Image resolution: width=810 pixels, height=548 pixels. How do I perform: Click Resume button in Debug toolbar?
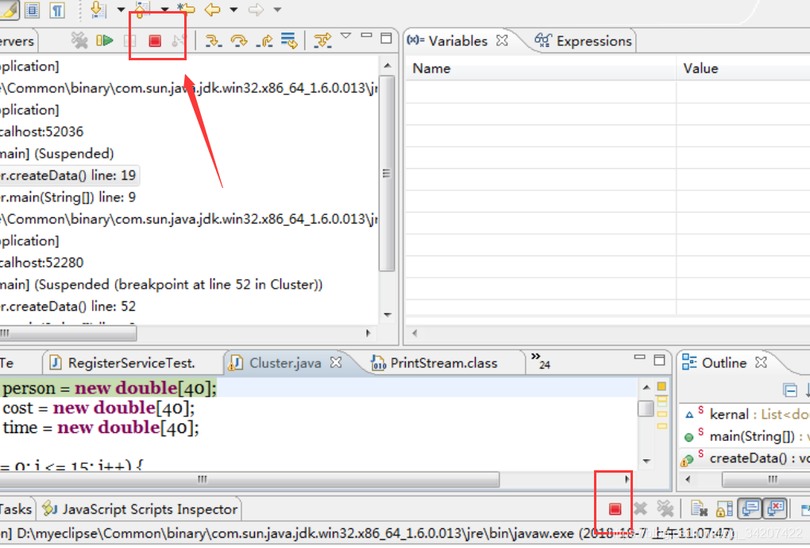pos(104,40)
